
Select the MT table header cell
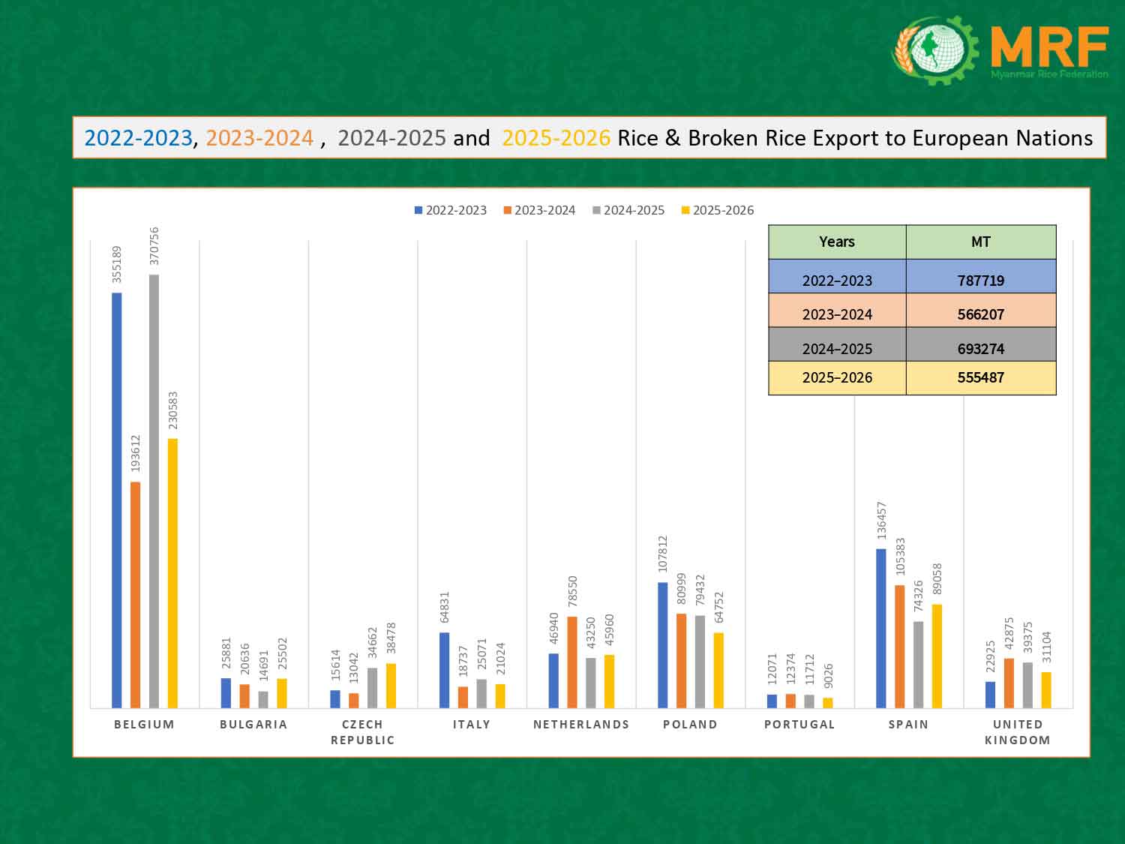980,242
